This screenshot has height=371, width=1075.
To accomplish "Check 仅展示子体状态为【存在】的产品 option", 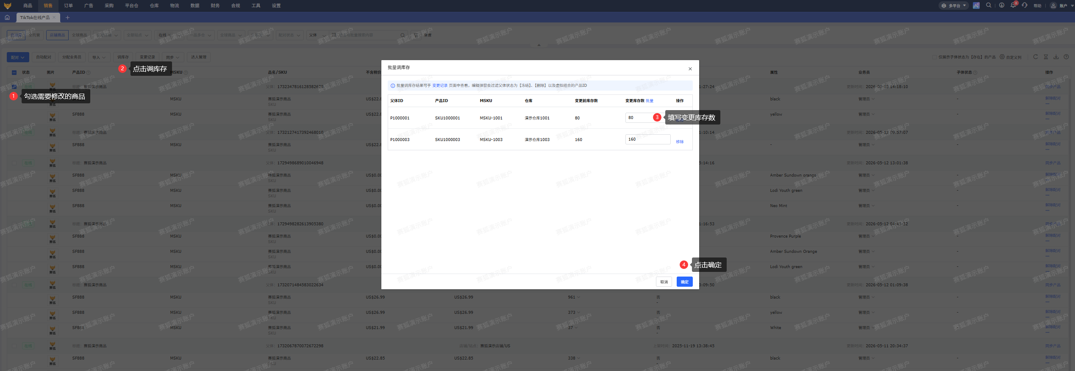I will click(x=934, y=57).
